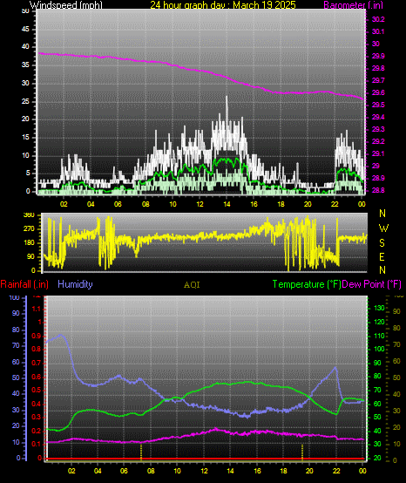Viewport: 406px width, 483px height.
Task: Click the "0.5" value on the red rainfall axis
Action: point(37,391)
